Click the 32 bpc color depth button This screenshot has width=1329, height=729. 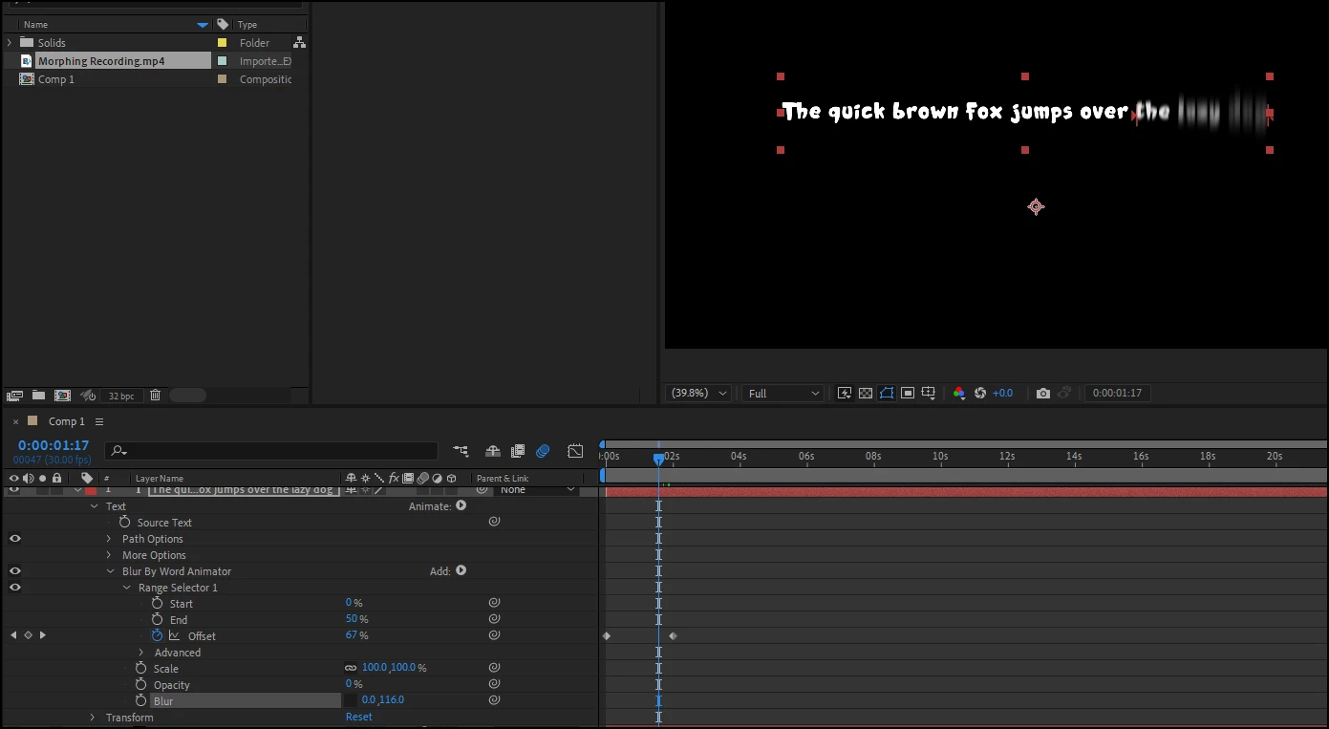coord(121,396)
